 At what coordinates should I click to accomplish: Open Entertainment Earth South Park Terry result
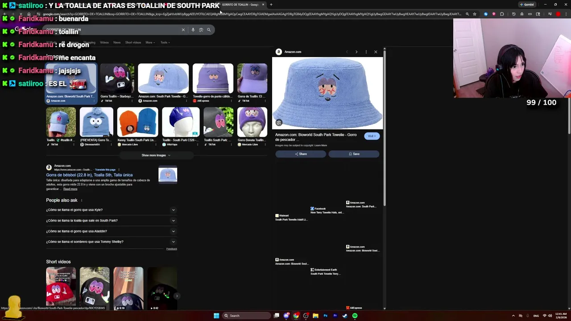[x=326, y=272]
